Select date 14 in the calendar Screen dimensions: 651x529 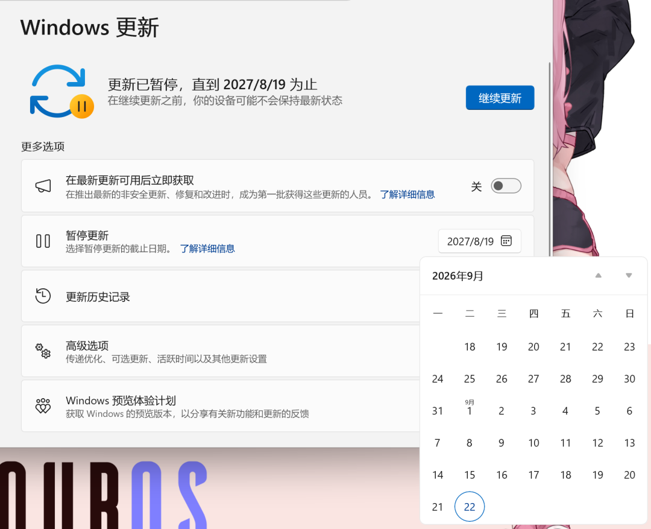point(438,475)
